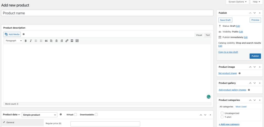Collapse the Publish panel
The image size is (264, 127).
[x=259, y=13]
